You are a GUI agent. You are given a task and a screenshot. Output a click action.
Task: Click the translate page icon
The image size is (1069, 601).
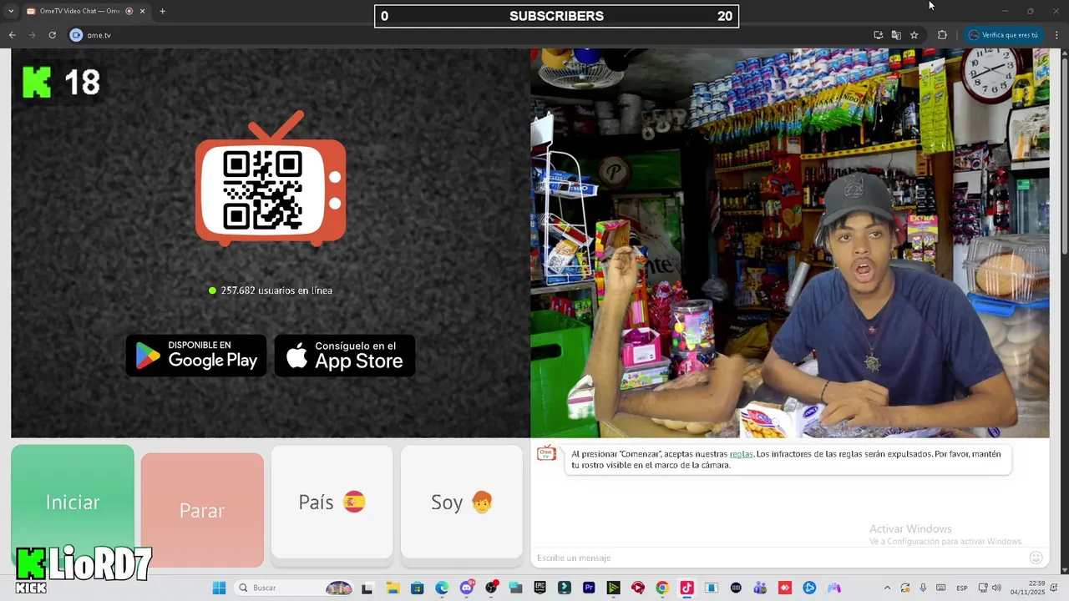[x=896, y=35]
